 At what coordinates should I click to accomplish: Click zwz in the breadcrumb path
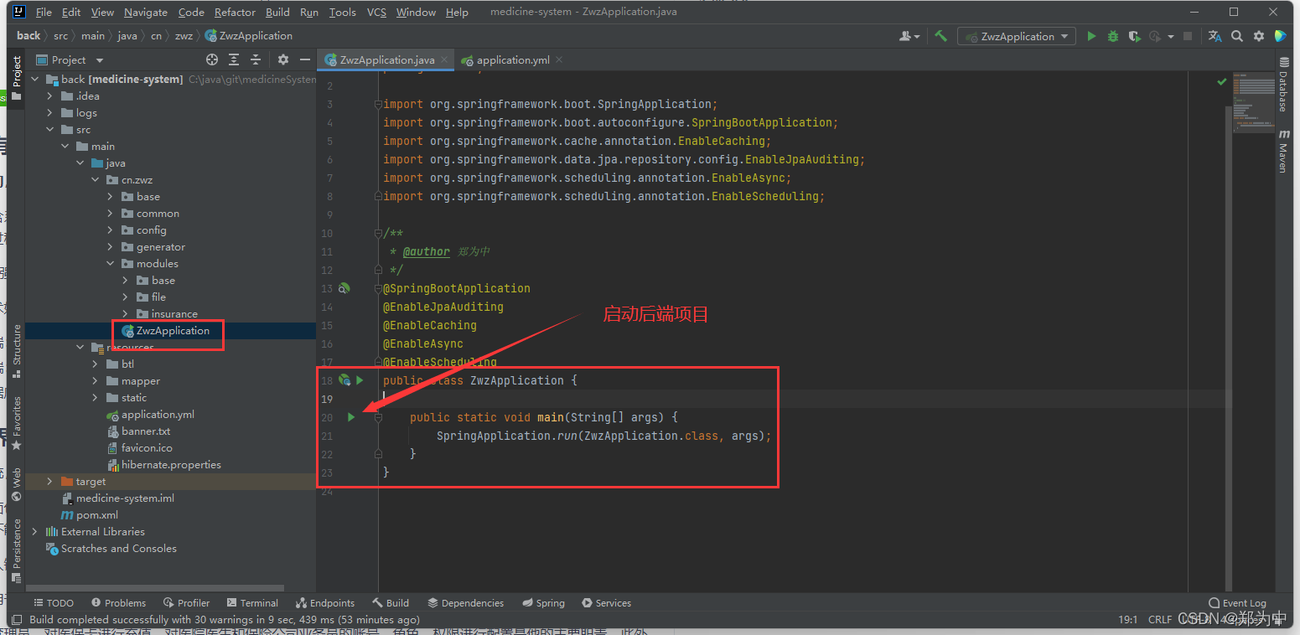click(x=184, y=36)
